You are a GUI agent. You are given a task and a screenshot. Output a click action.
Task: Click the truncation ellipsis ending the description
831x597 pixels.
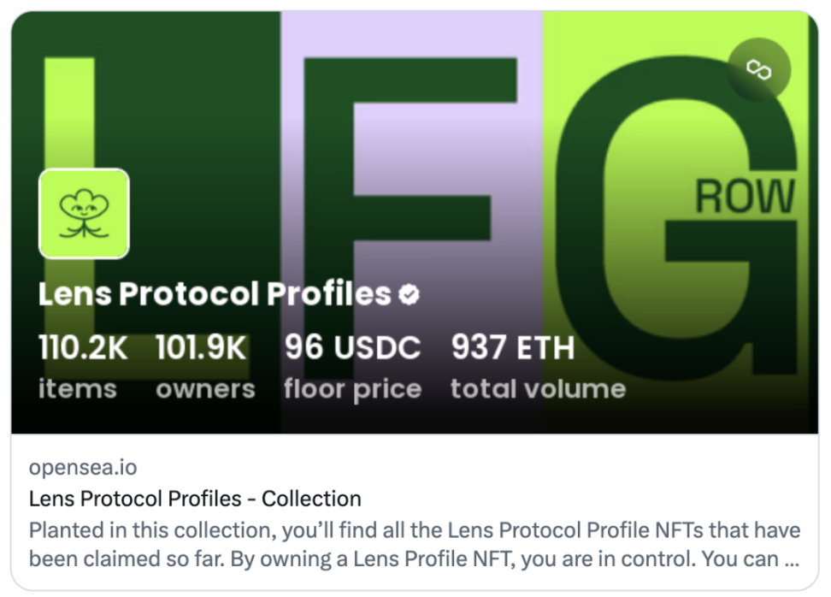click(x=792, y=561)
